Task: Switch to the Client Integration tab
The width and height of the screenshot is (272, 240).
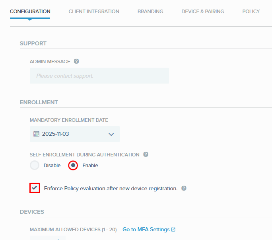Action: (x=94, y=12)
